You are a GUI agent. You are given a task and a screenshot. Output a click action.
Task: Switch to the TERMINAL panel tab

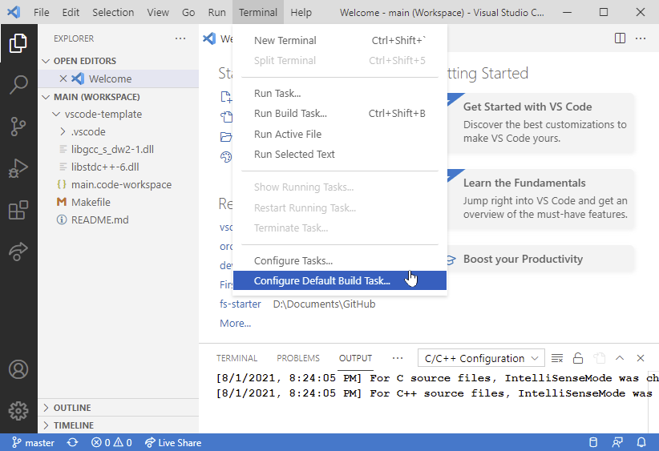[237, 358]
